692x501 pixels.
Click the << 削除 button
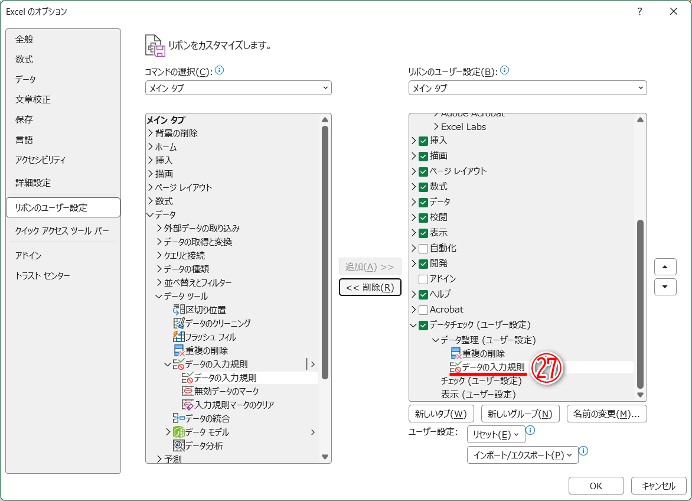click(x=370, y=287)
